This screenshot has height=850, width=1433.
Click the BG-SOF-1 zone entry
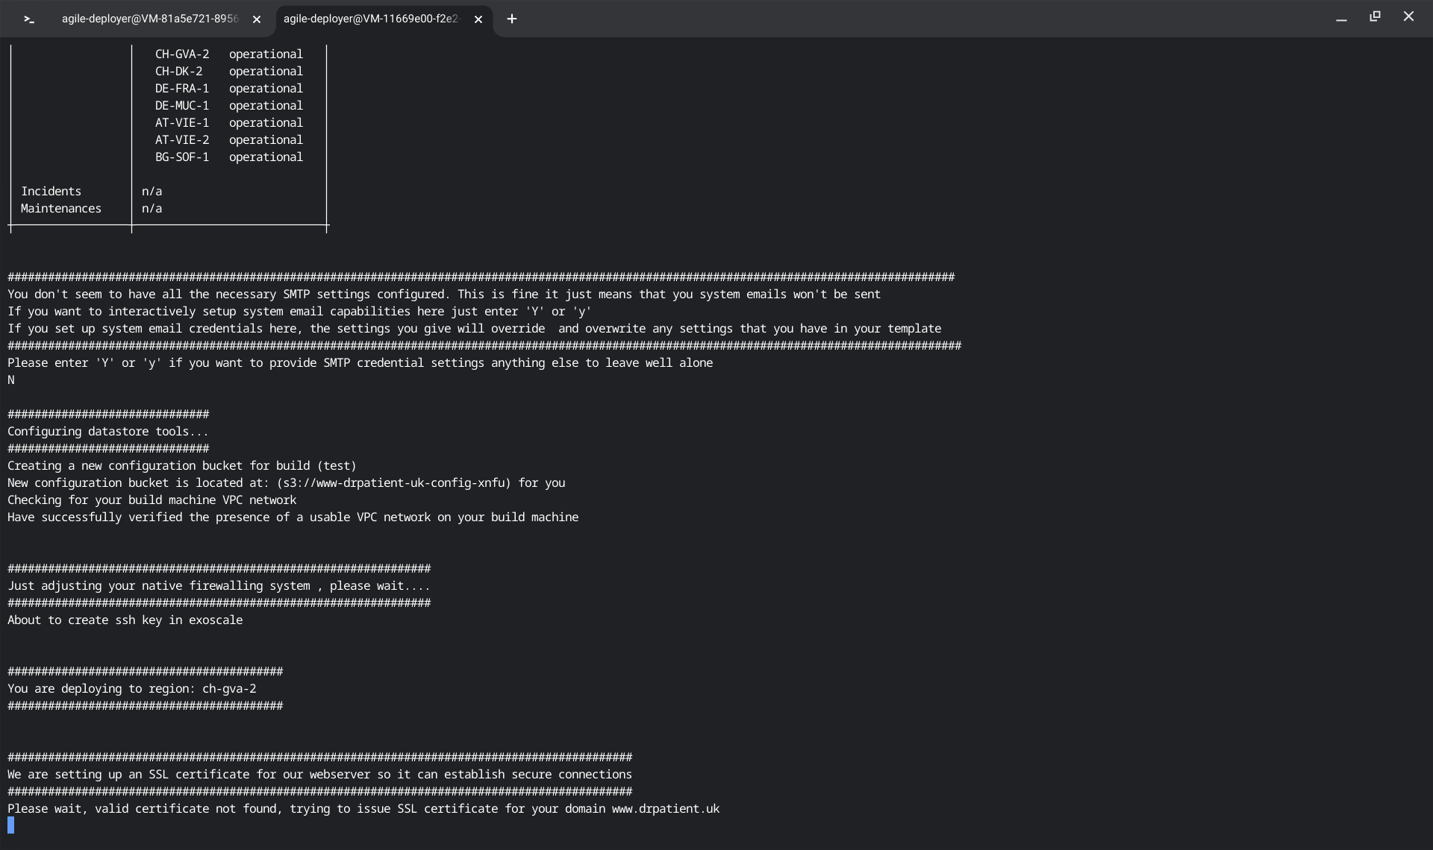point(182,157)
